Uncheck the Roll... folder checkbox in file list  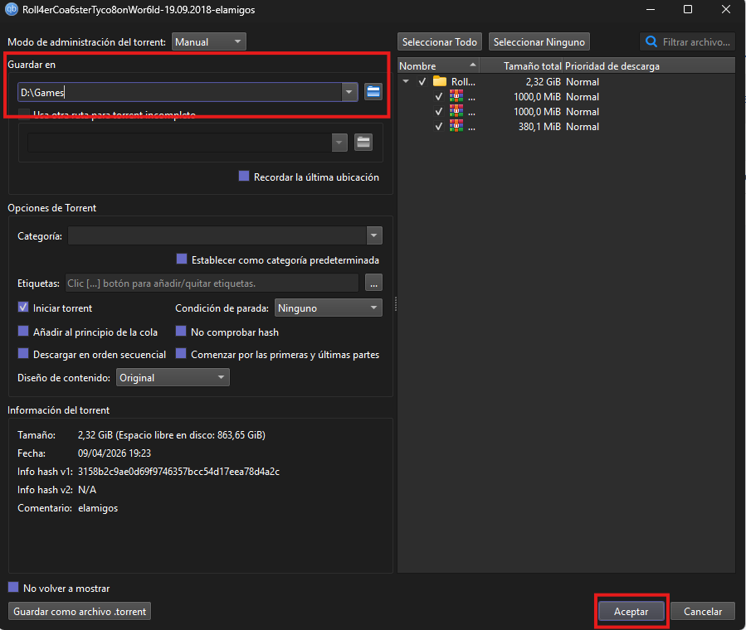[x=422, y=82]
